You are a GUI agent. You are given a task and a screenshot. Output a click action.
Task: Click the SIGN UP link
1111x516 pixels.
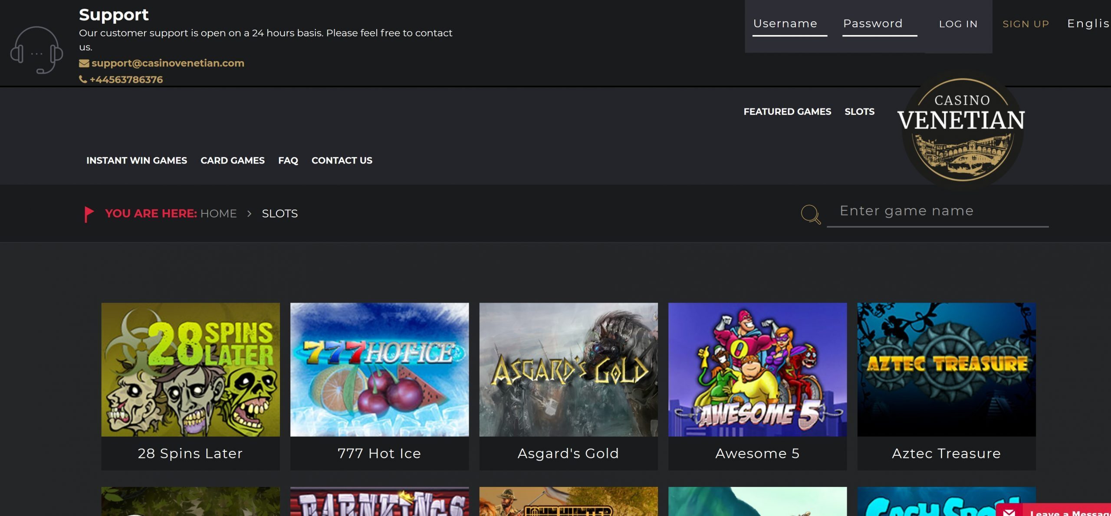click(1026, 24)
